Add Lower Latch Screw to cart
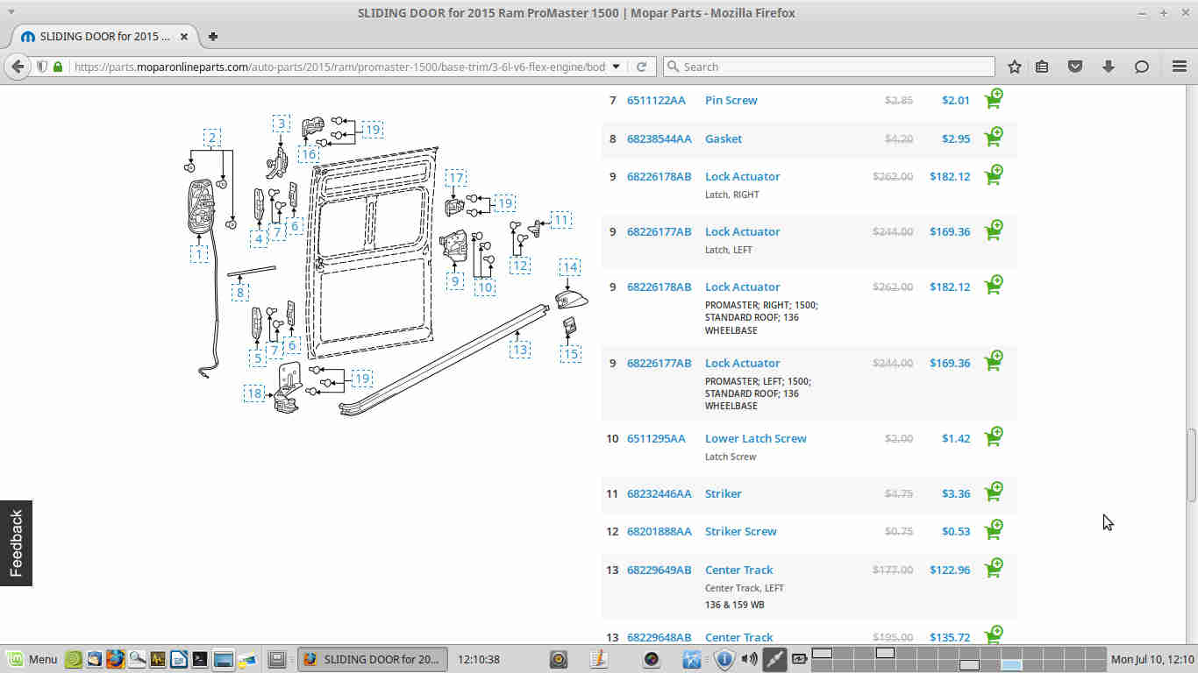 pyautogui.click(x=994, y=436)
